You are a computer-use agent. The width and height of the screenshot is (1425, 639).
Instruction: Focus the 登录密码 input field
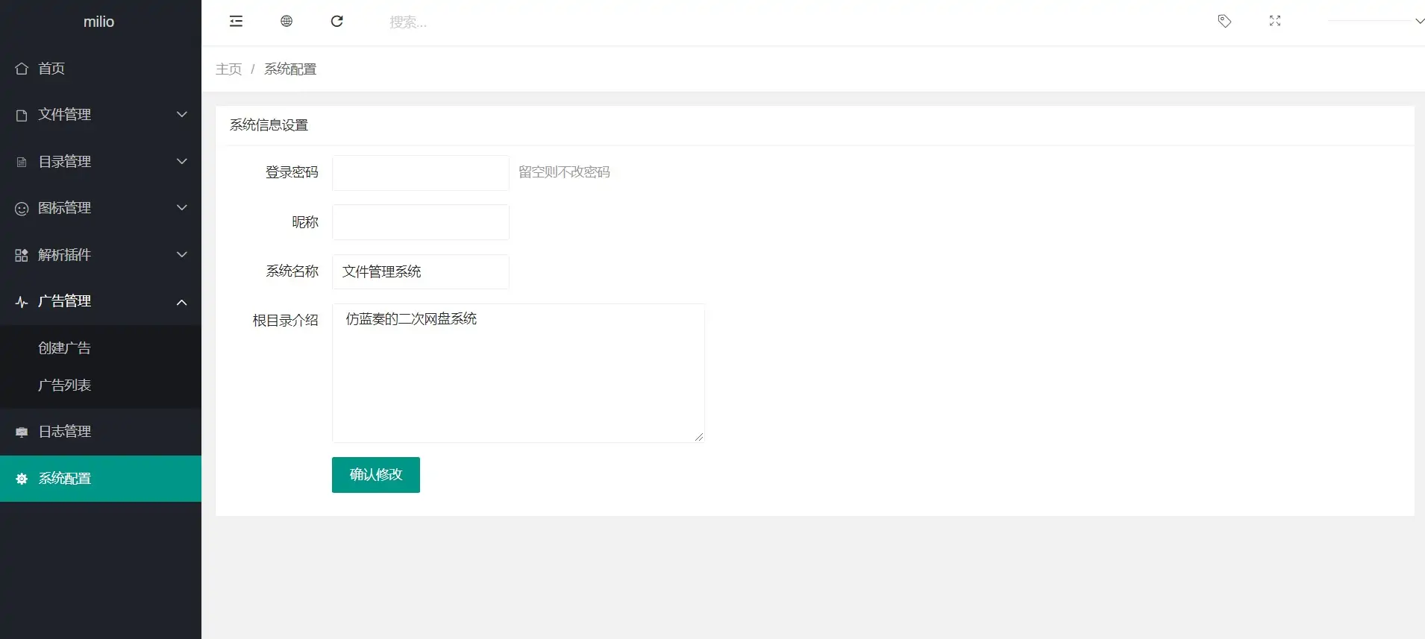coord(421,173)
